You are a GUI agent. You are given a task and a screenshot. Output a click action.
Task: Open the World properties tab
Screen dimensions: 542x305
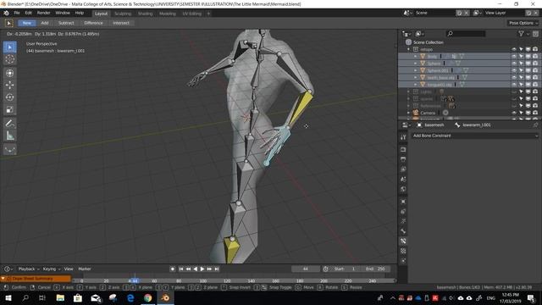[403, 190]
